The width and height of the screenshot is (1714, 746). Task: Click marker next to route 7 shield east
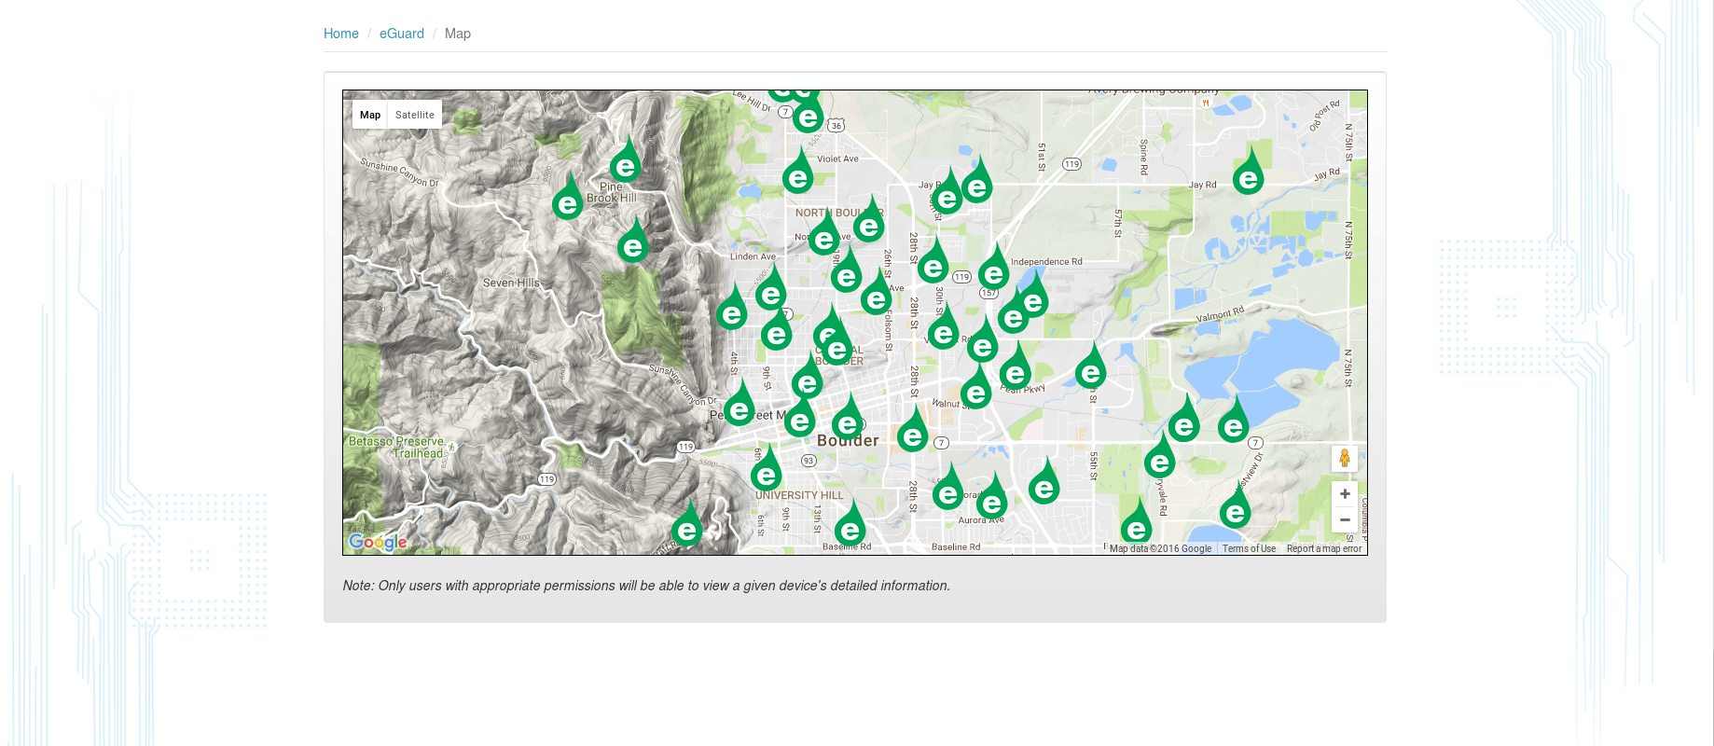[1234, 420]
